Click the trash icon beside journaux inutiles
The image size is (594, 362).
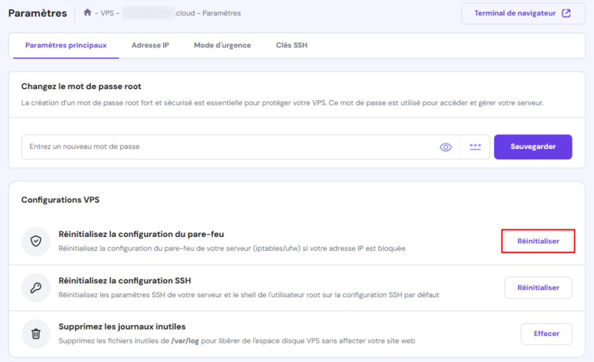tap(36, 334)
